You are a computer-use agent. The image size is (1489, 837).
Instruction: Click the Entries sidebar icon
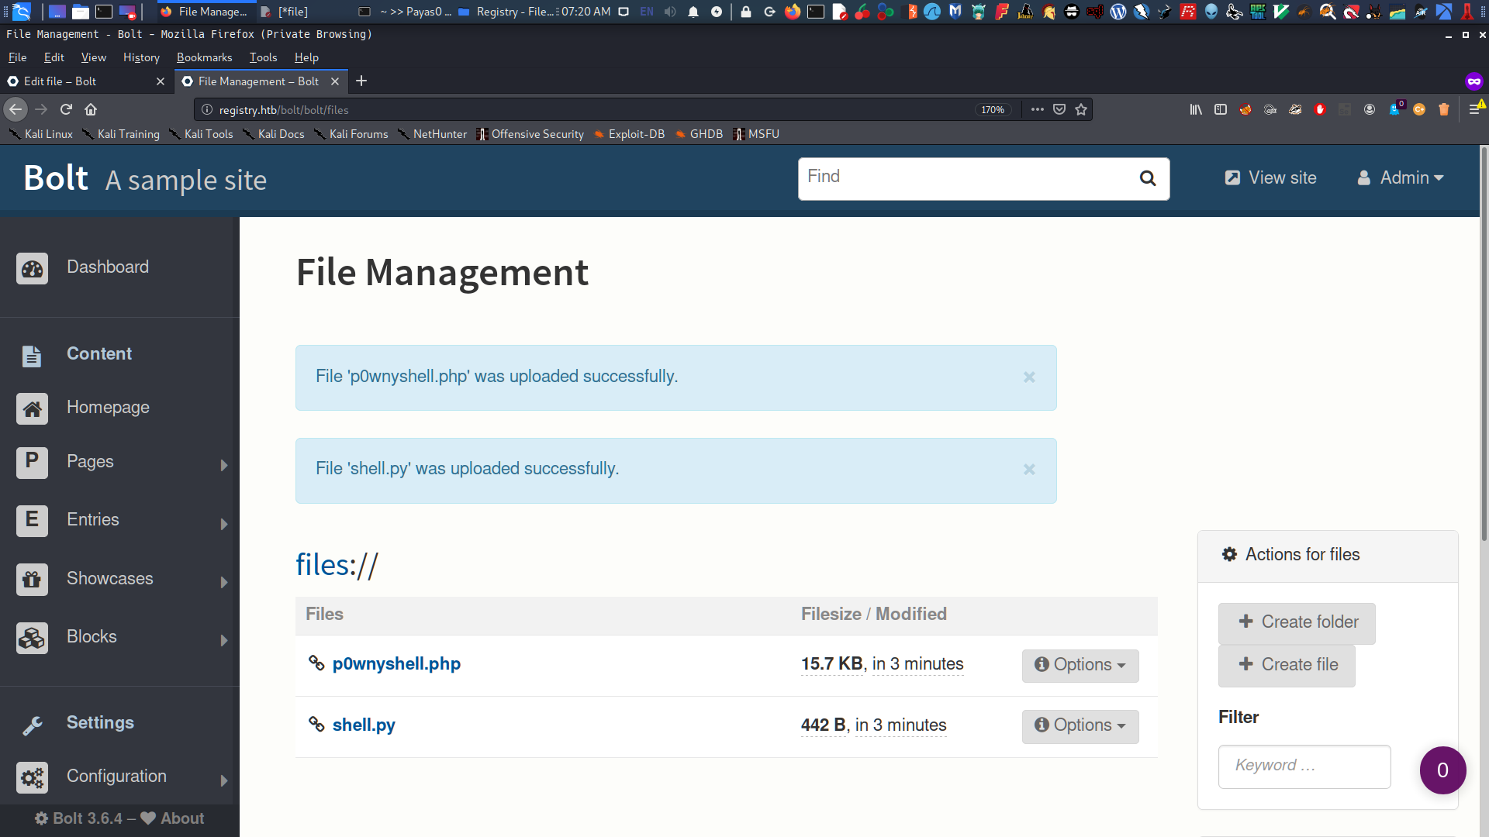tap(31, 519)
